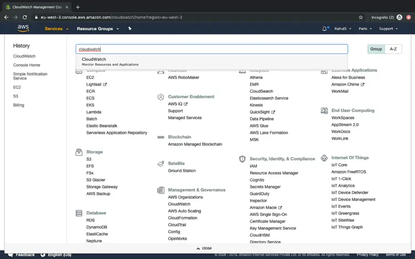Viewport: 415px width, 259px height.
Task: Open English (US) language selector
Action: coord(56,255)
